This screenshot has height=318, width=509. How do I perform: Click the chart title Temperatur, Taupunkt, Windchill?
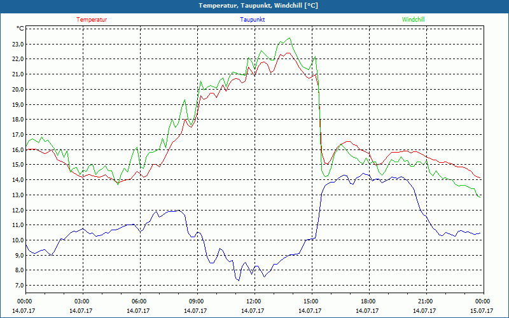pos(258,6)
